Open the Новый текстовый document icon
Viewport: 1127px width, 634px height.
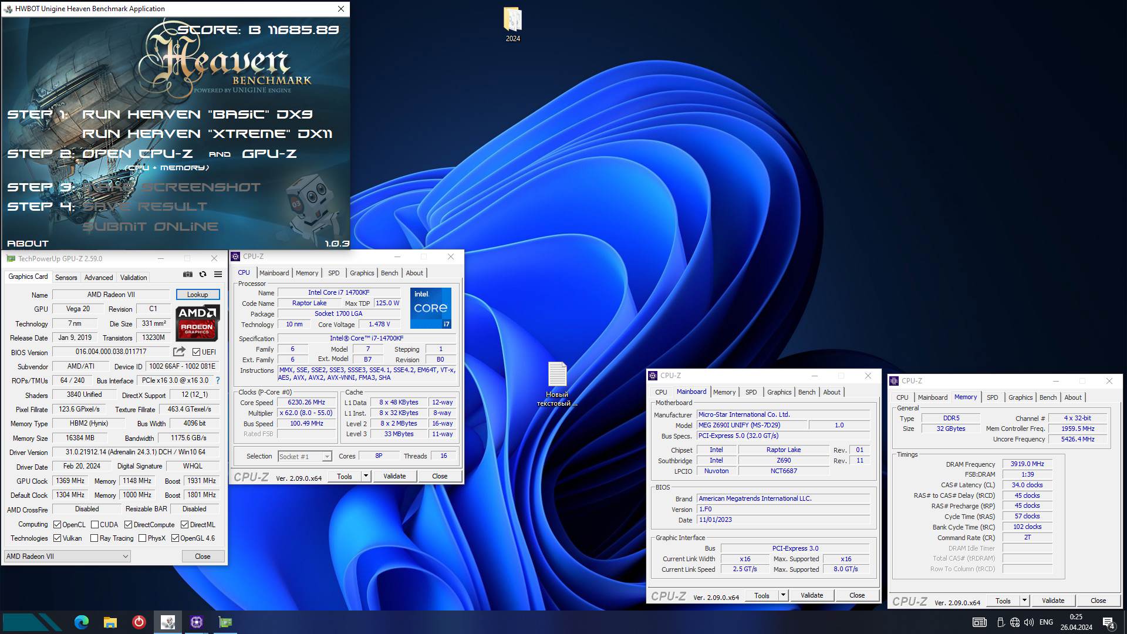(x=557, y=384)
